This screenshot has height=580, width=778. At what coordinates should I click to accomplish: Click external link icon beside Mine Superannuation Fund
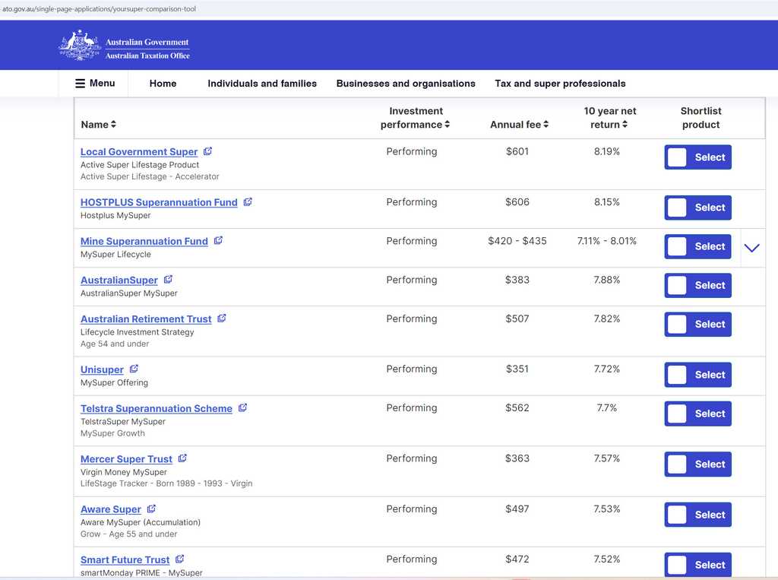[x=218, y=241]
